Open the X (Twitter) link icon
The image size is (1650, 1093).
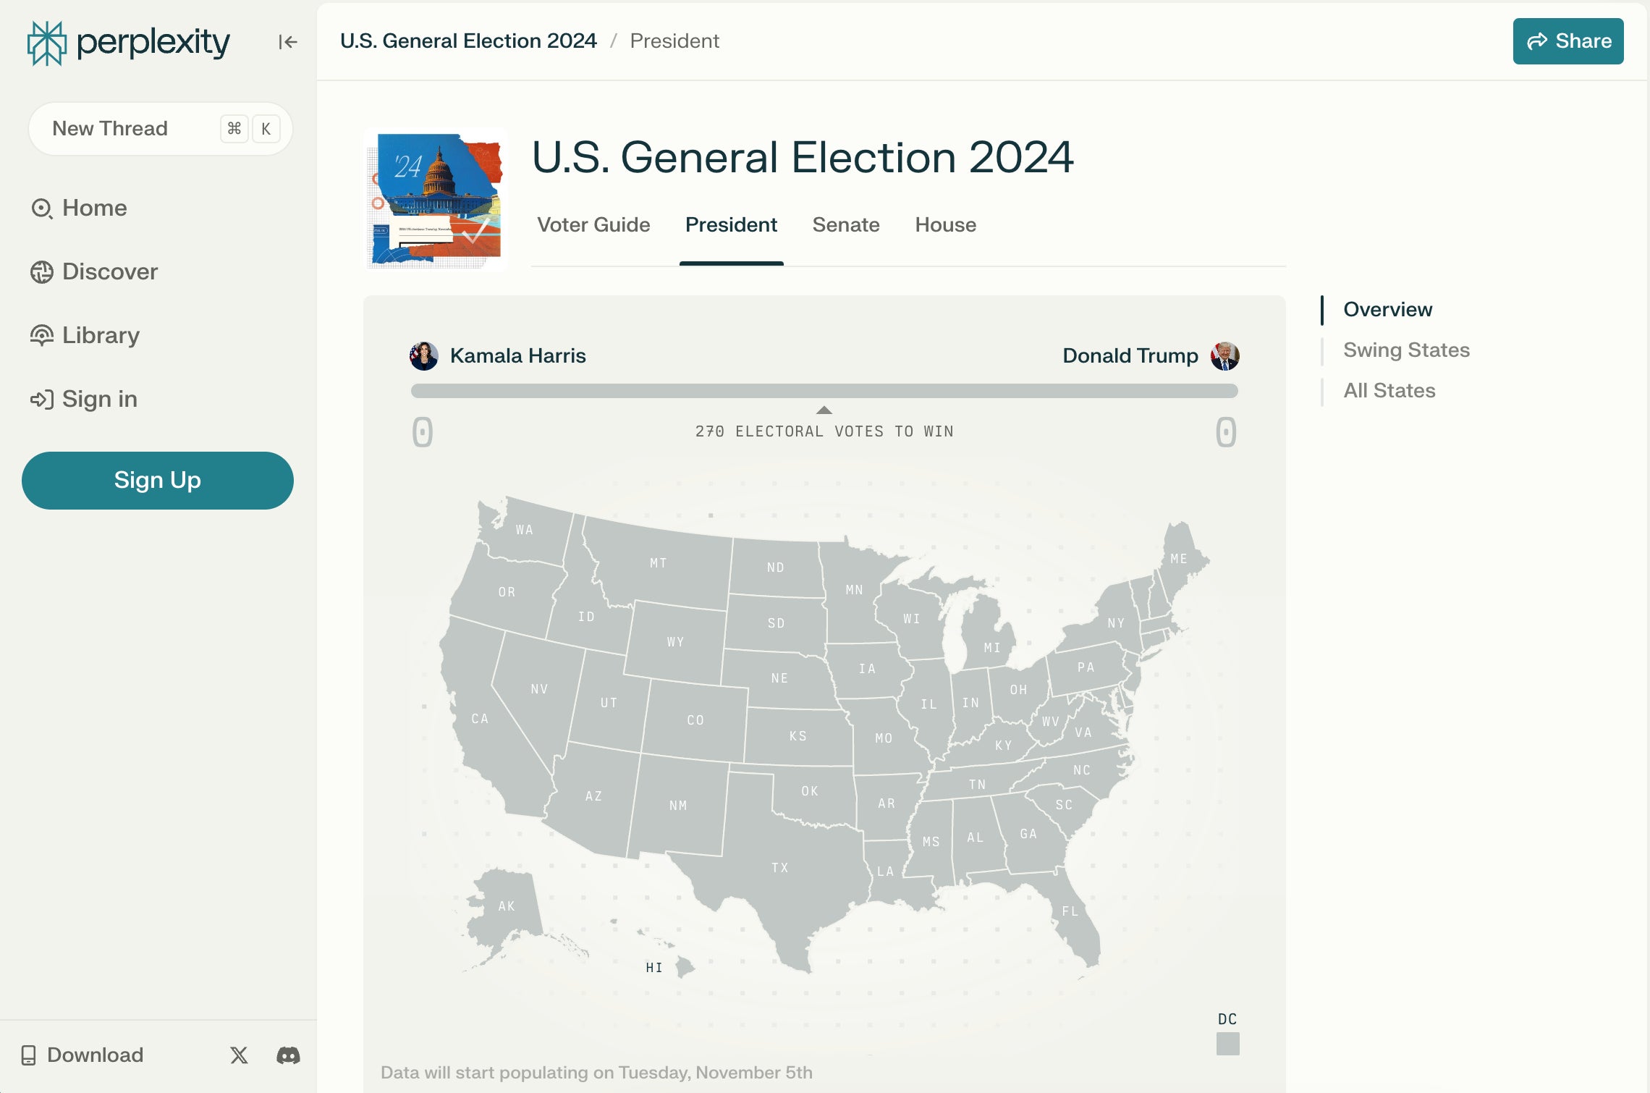pos(239,1055)
